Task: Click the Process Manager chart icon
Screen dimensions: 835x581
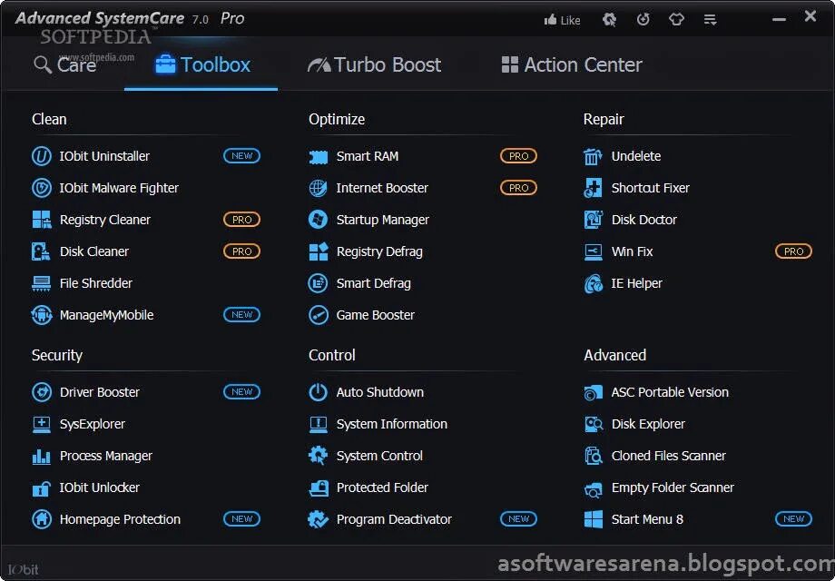Action: coord(42,456)
